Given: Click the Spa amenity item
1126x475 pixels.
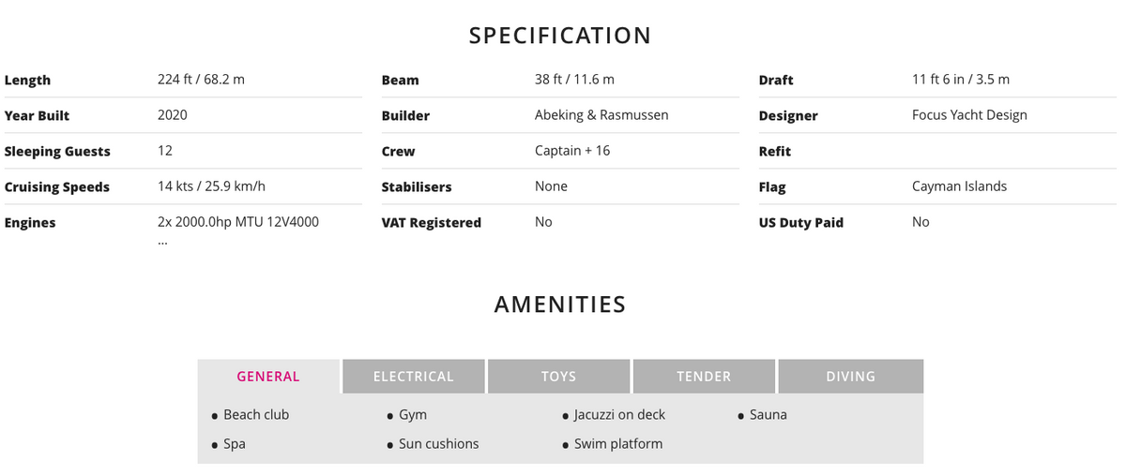Looking at the screenshot, I should click(x=235, y=444).
